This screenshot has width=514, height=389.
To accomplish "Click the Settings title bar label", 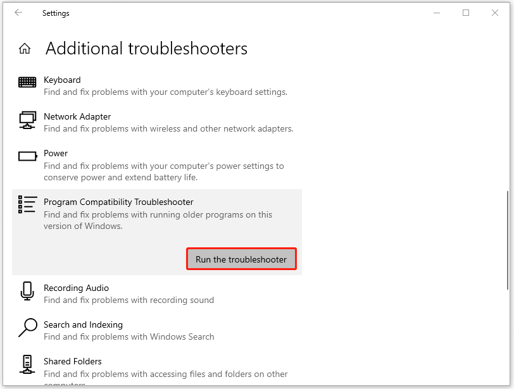I will point(56,13).
